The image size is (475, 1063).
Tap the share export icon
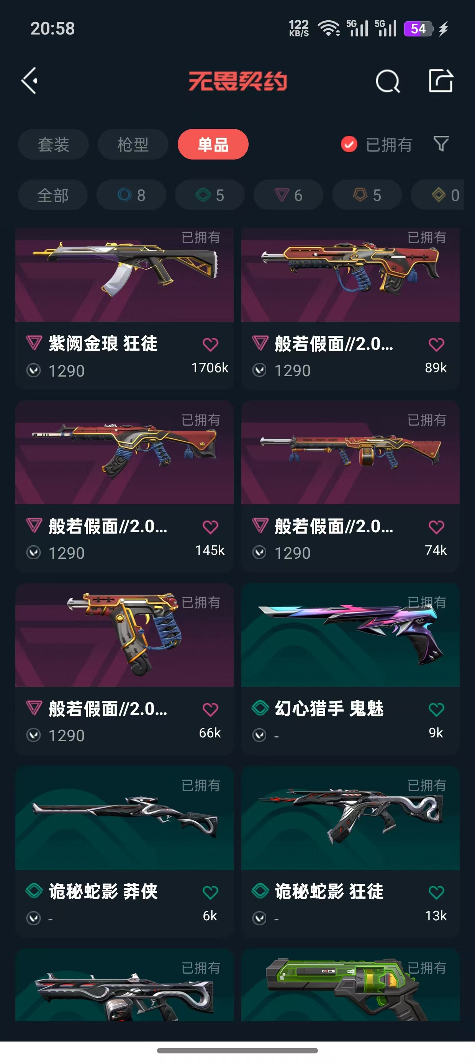point(441,81)
